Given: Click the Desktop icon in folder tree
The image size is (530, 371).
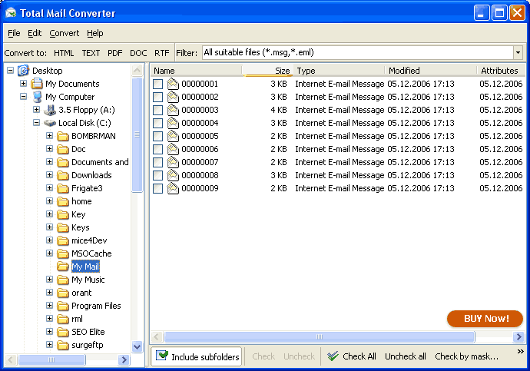Looking at the screenshot, I should [x=24, y=71].
